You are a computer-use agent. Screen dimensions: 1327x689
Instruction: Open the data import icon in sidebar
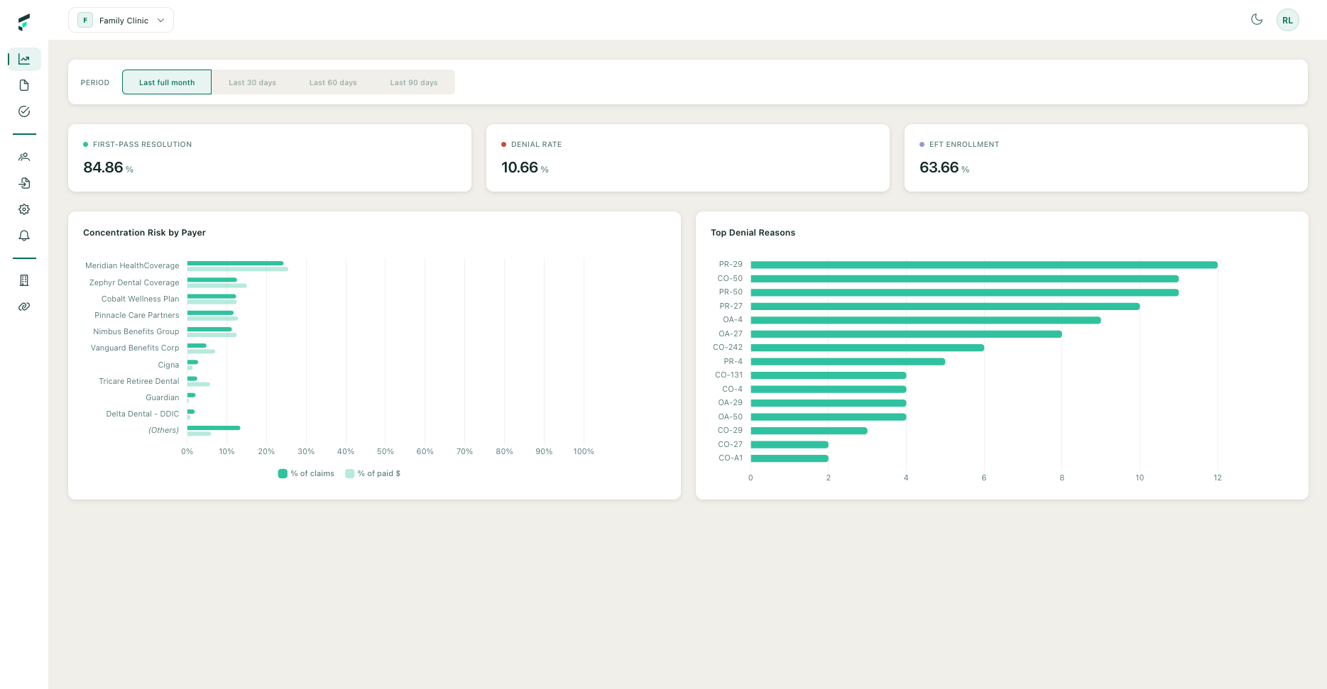click(x=23, y=183)
